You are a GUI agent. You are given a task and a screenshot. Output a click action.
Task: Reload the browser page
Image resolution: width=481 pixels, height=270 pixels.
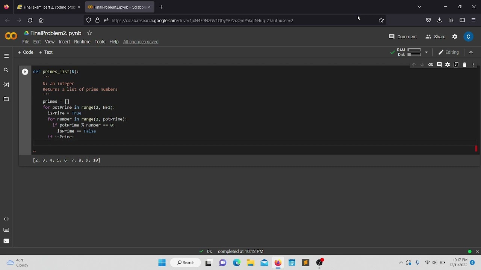coord(30,20)
